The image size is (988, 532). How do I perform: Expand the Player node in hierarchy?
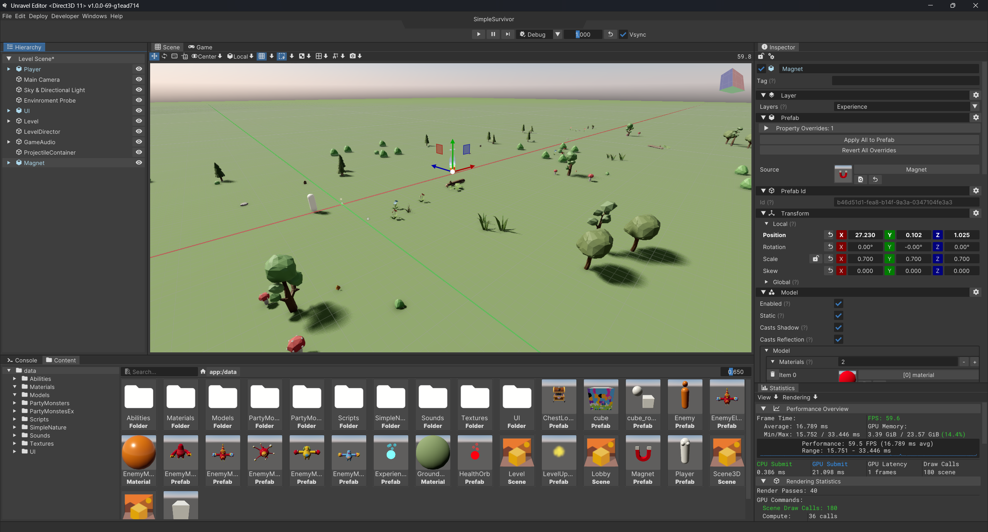point(8,69)
